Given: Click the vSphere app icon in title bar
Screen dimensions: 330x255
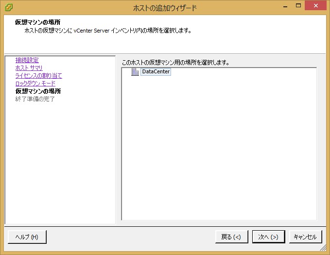Looking at the screenshot, I should tap(9, 8).
